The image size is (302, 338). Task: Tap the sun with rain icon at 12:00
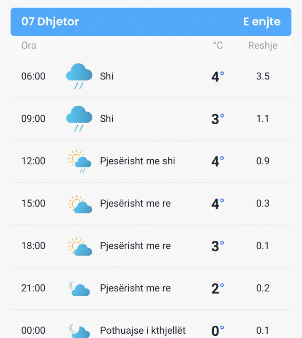pos(79,161)
